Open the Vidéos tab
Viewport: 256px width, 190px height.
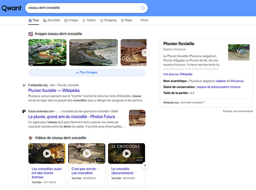[89, 20]
